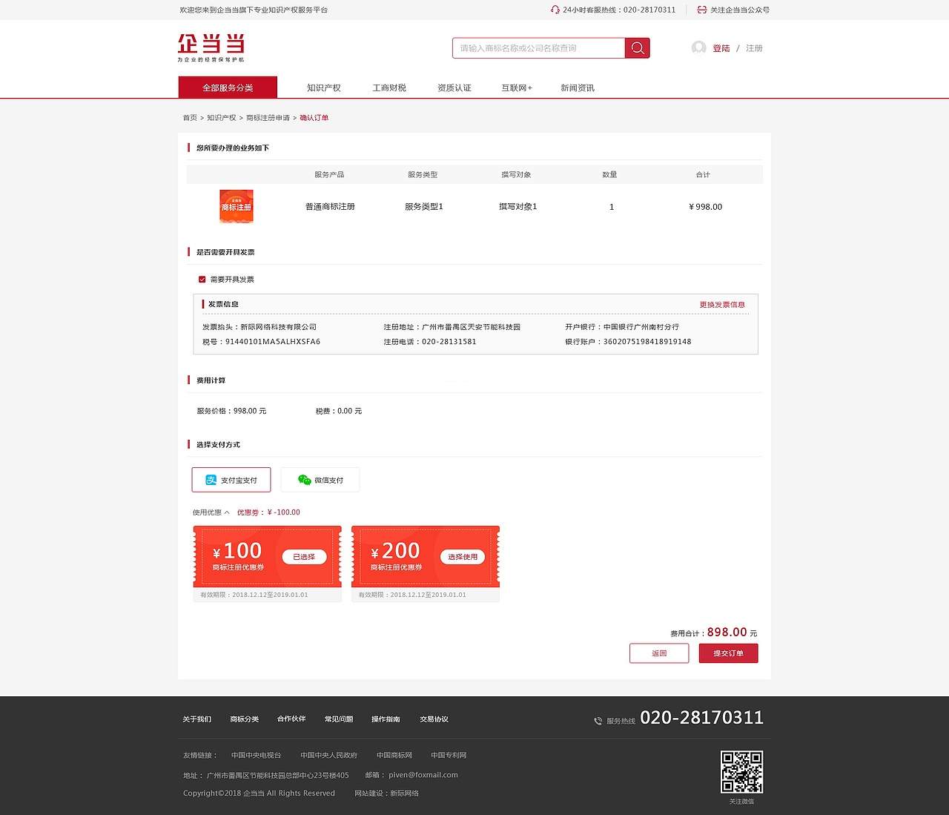Open 中国中央人民政府 friendly link
949x815 pixels.
tap(328, 755)
